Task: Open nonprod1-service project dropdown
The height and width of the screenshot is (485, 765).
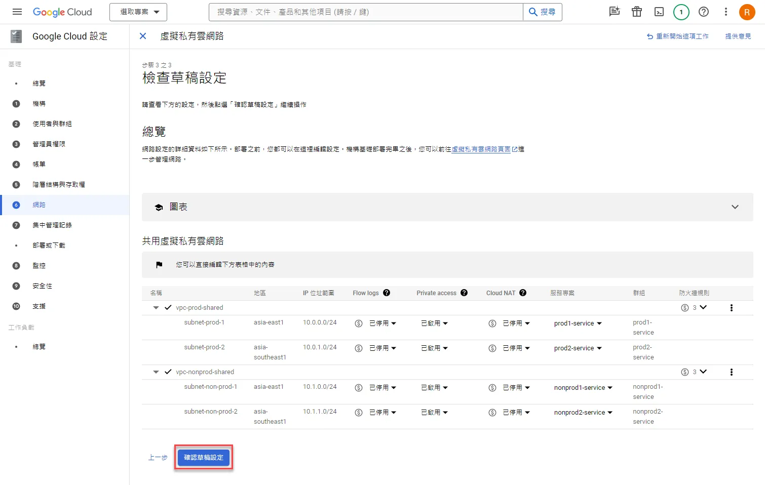Action: pos(584,388)
